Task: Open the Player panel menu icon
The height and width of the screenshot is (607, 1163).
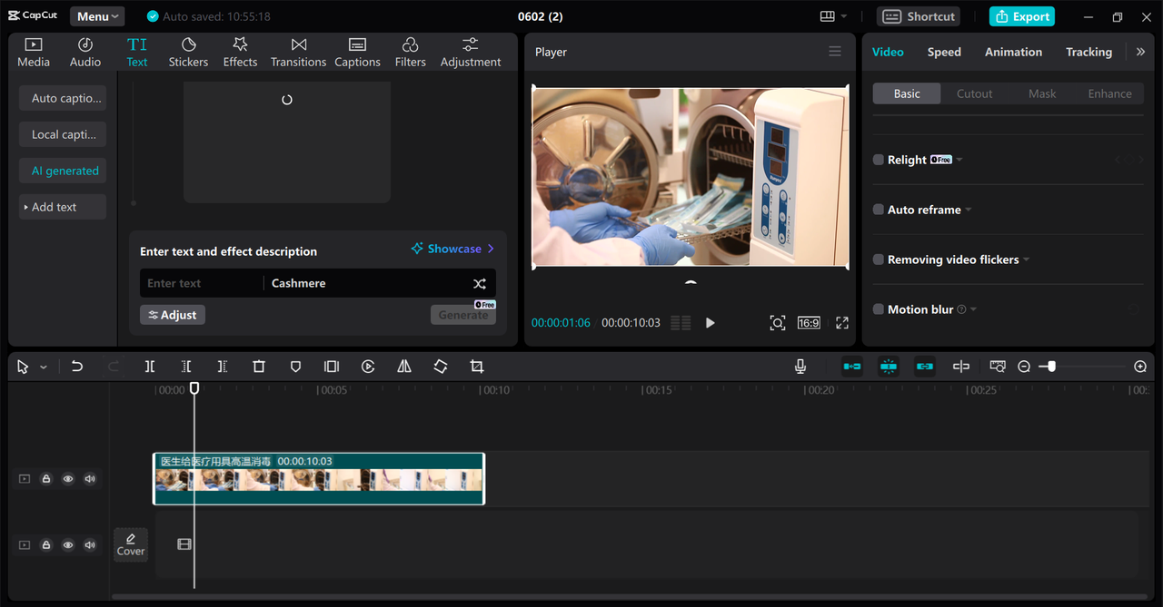Action: (x=835, y=52)
